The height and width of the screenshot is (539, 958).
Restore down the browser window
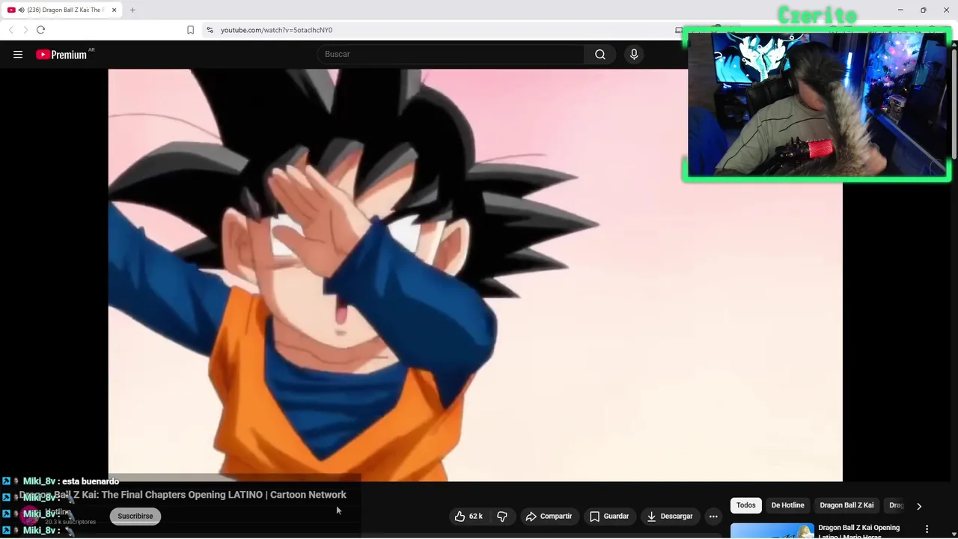[924, 10]
